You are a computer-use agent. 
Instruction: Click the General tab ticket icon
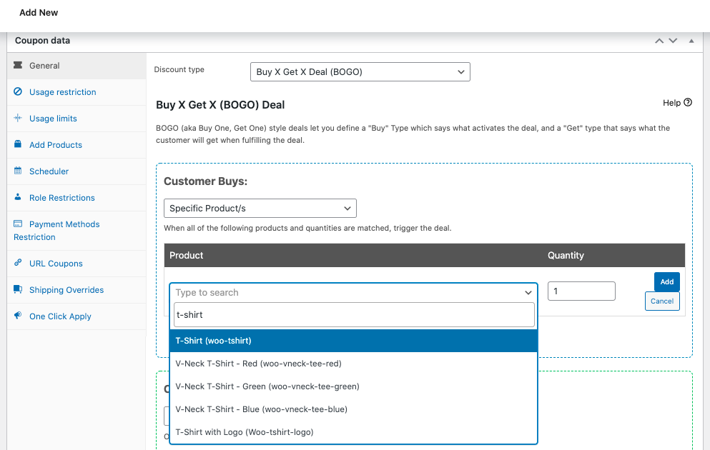click(18, 65)
